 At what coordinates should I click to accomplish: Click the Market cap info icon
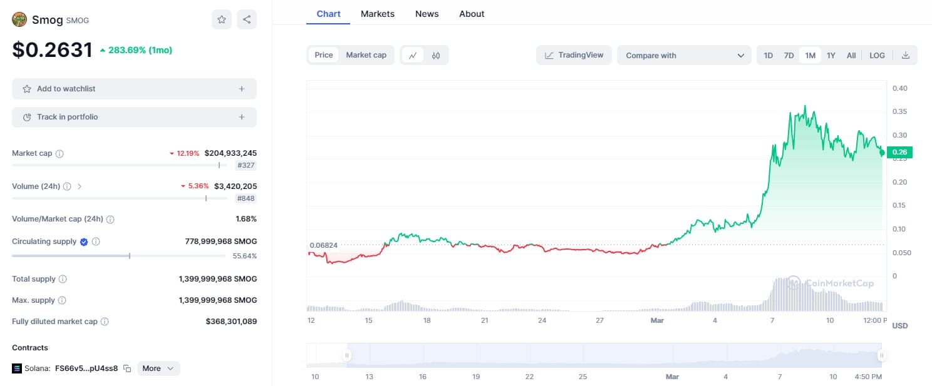(60, 153)
